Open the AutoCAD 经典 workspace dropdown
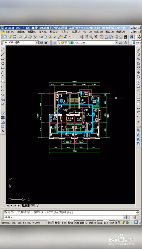This screenshot has height=249, width=142. coord(37,42)
